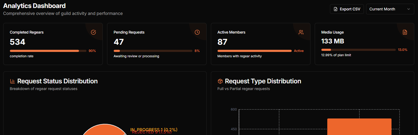Click the Active Members card title
This screenshot has width=418, height=135.
(231, 32)
